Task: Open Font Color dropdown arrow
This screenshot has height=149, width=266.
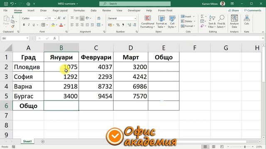Action: (x=65, y=25)
